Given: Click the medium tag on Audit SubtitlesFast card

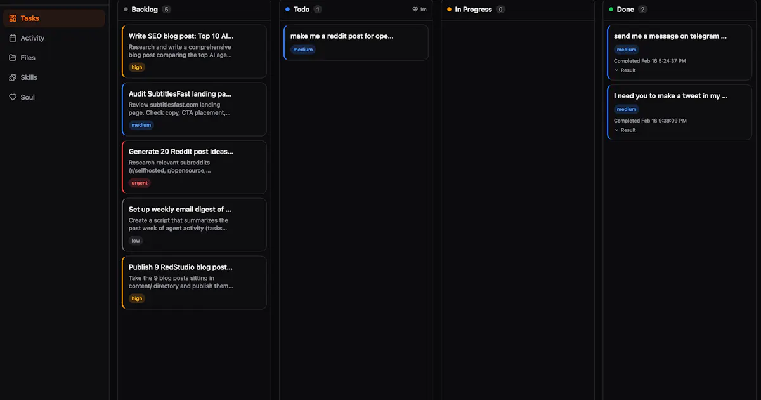Looking at the screenshot, I should tap(141, 125).
